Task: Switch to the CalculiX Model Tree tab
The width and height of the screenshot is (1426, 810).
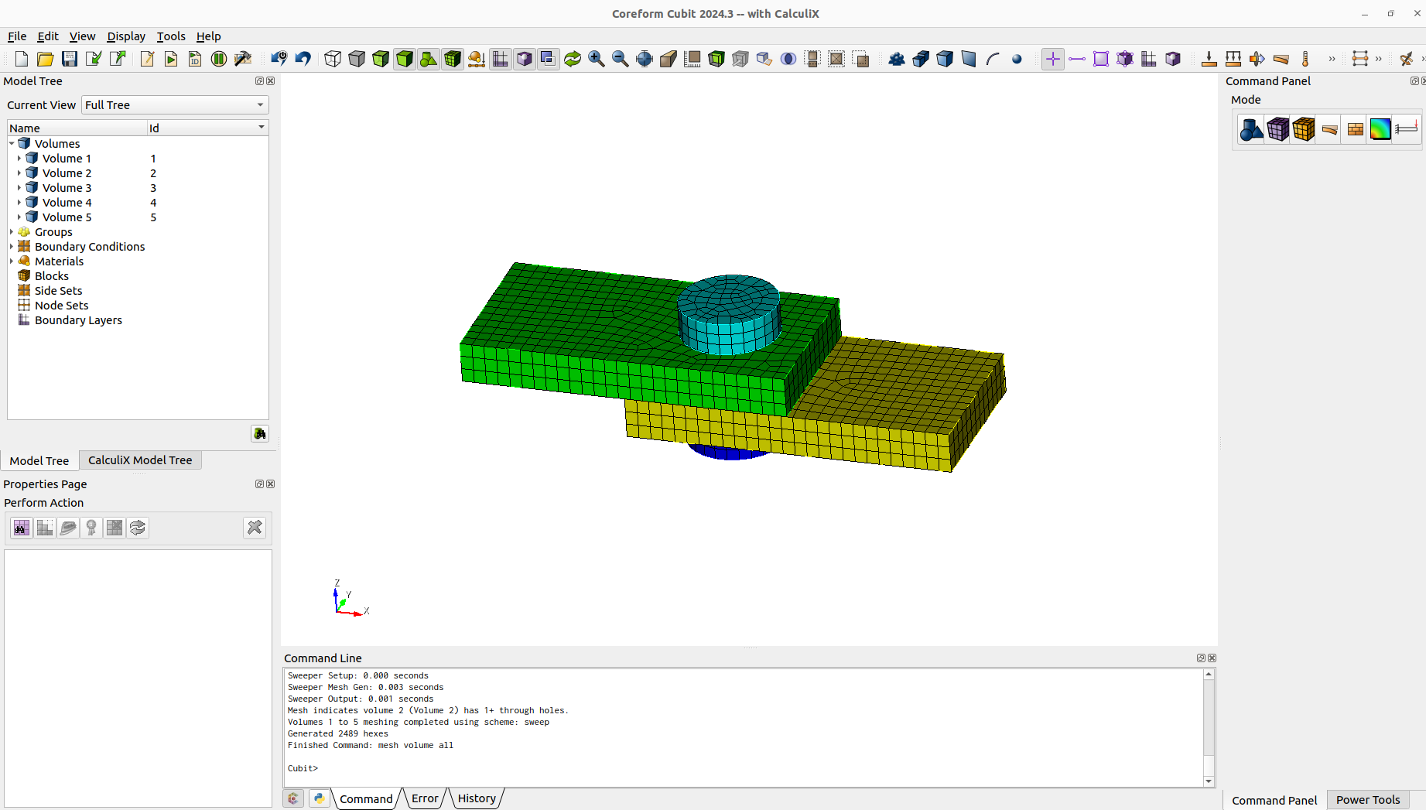Action: (x=139, y=460)
